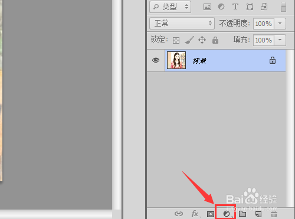Viewport: 295px width, 219px height.
Task: Select the 背景 layer thumbnail
Action: coord(176,60)
